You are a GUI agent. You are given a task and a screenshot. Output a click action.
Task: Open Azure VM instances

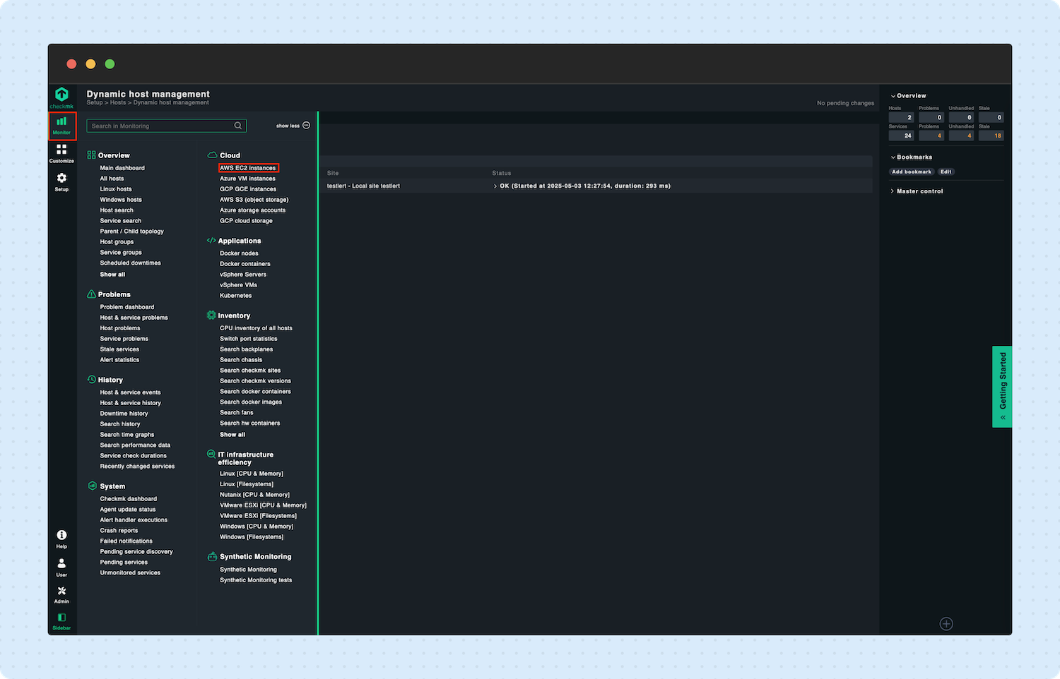pos(247,179)
